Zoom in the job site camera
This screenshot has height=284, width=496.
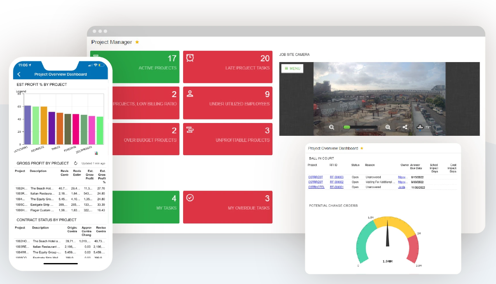coord(388,127)
